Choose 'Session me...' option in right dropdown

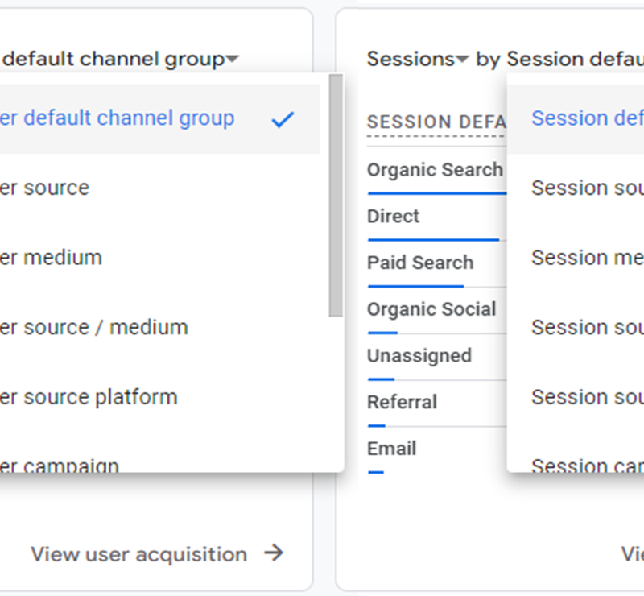click(x=576, y=259)
